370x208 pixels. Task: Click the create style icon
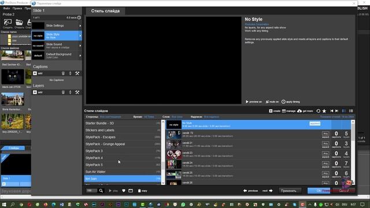[x=271, y=111]
